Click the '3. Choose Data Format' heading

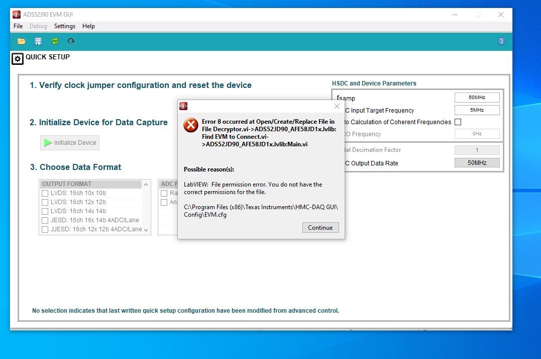point(75,167)
